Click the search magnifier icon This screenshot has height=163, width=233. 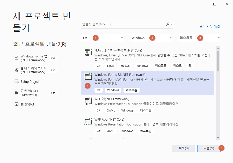click(x=168, y=24)
